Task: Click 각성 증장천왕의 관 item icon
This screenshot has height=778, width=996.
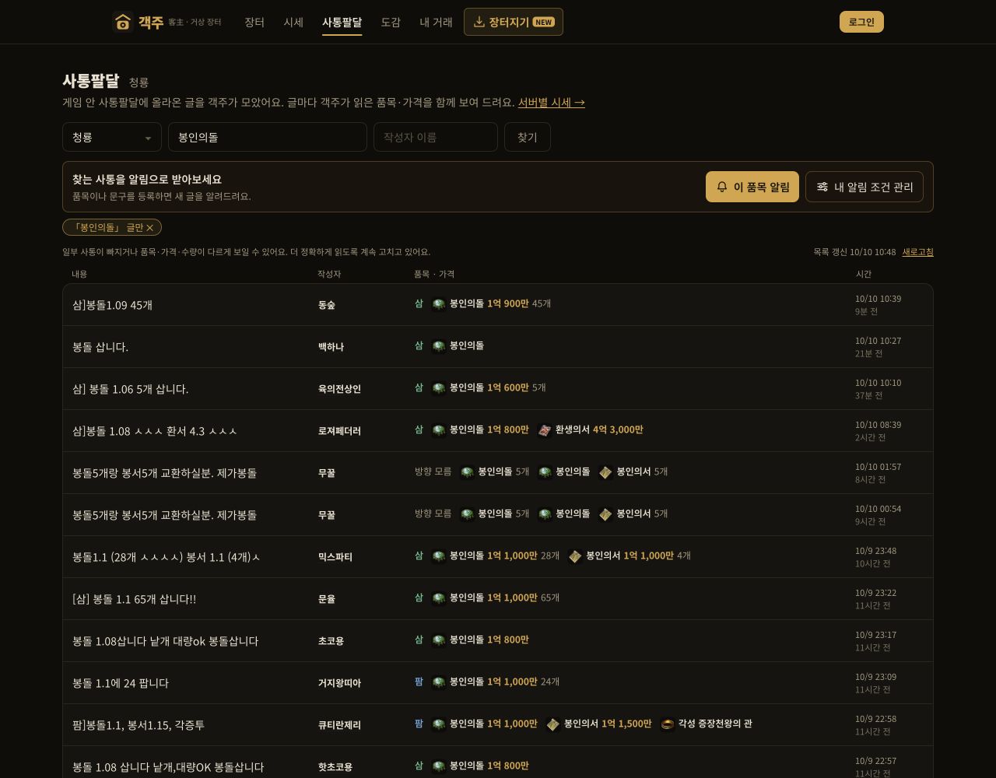Action: 668,724
